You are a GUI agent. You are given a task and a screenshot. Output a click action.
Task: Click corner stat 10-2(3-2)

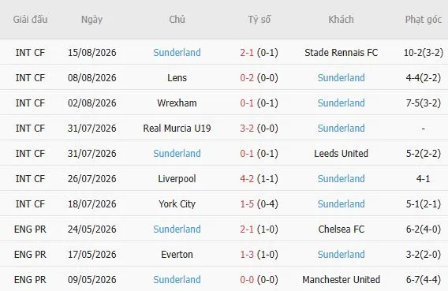click(423, 53)
